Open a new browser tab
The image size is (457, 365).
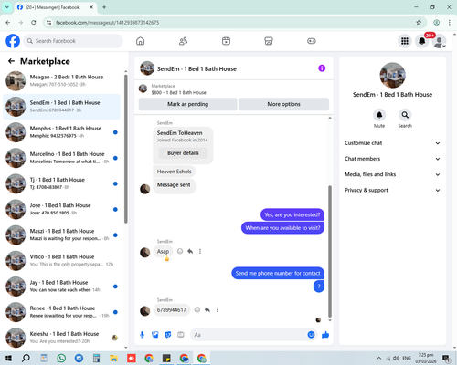(104, 7)
